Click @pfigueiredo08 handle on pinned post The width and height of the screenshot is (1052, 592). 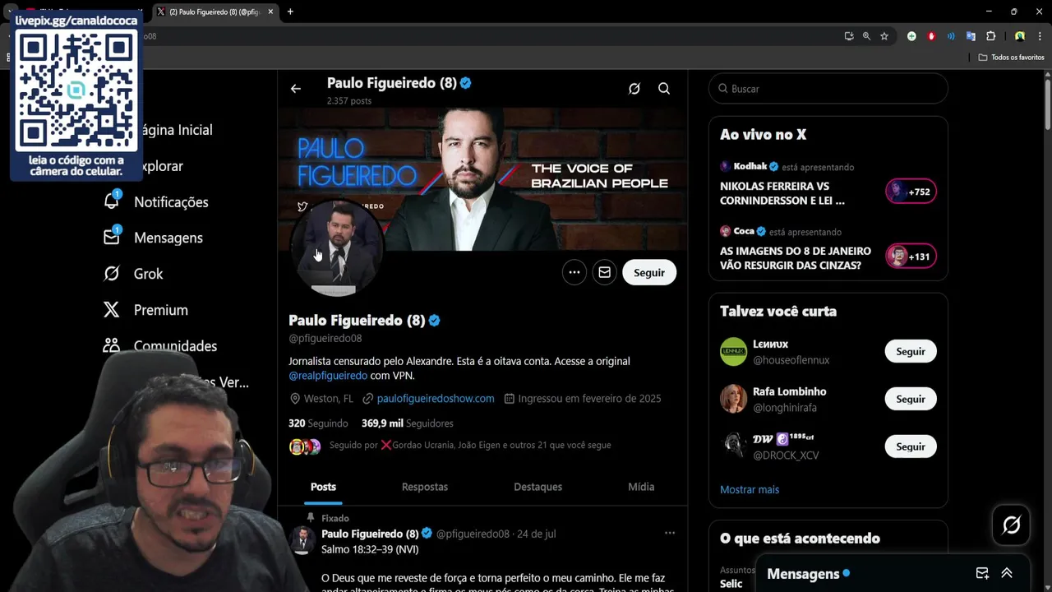(x=473, y=534)
